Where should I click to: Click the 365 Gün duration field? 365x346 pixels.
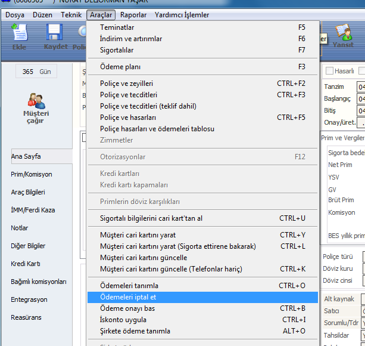point(37,72)
